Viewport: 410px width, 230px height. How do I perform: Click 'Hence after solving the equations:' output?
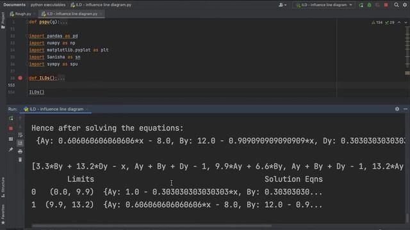108,128
